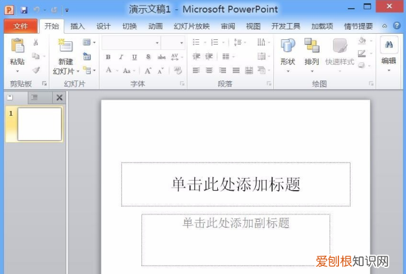
Task: Click Convert to SmartArt icon
Action: (x=261, y=70)
